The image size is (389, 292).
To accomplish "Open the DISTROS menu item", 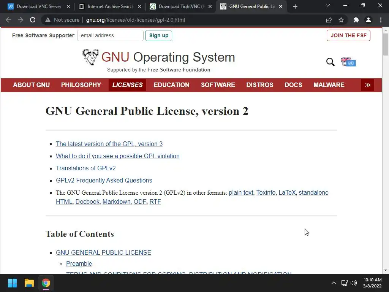I will pos(259,85).
